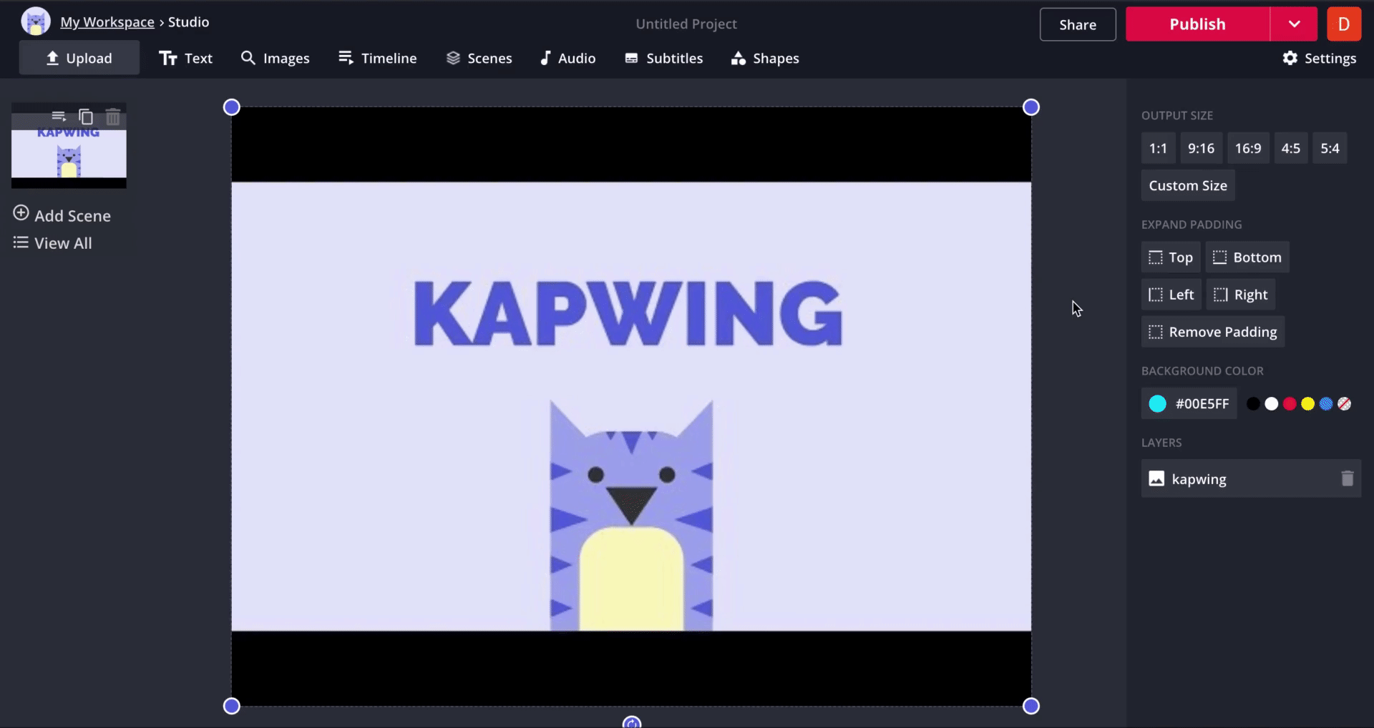
Task: Expand the Publish dropdown arrow
Action: [x=1294, y=24]
